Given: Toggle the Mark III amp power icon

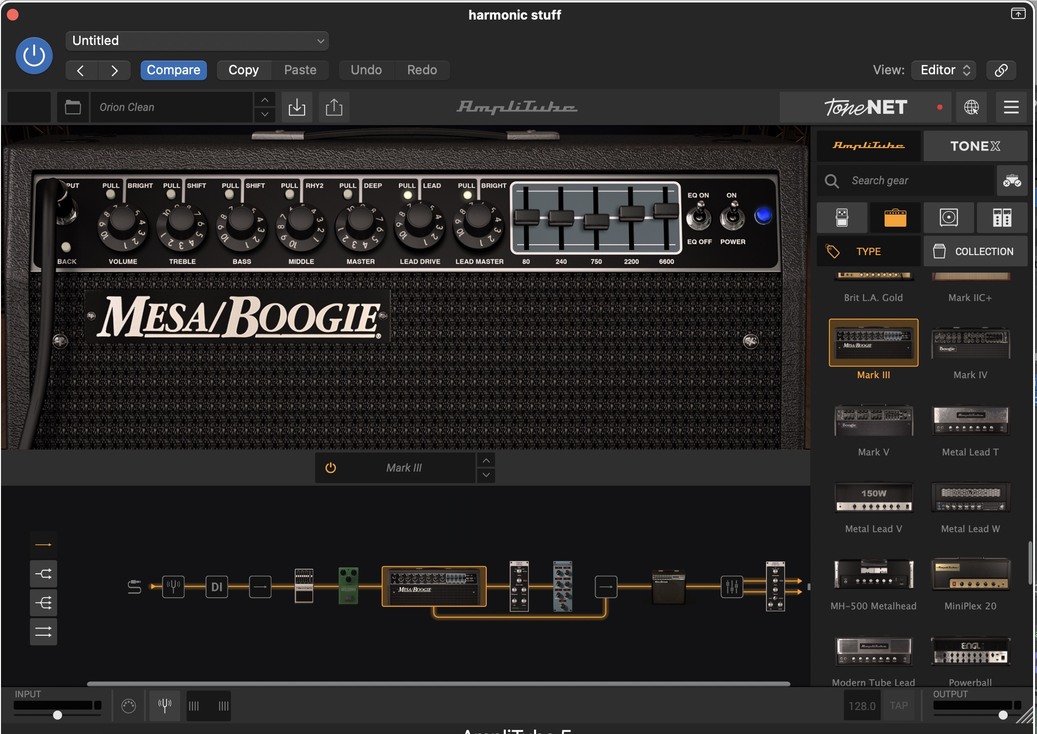Looking at the screenshot, I should (331, 468).
